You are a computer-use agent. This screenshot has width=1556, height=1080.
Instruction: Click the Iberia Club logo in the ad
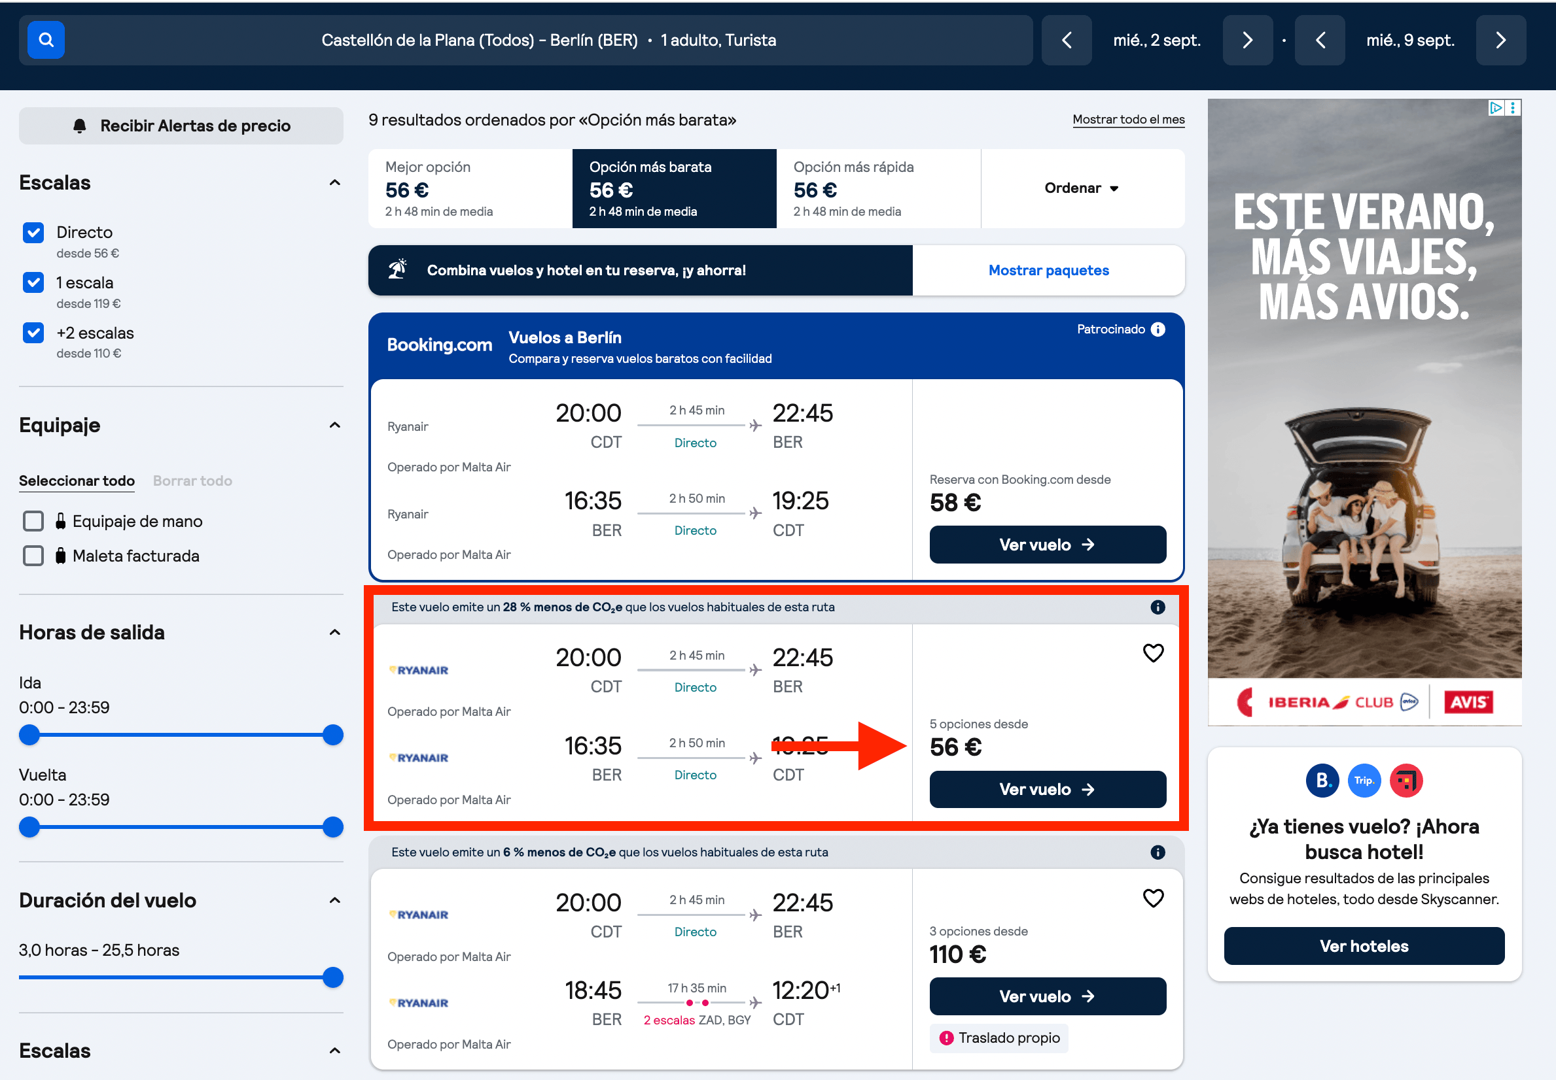click(x=1326, y=701)
